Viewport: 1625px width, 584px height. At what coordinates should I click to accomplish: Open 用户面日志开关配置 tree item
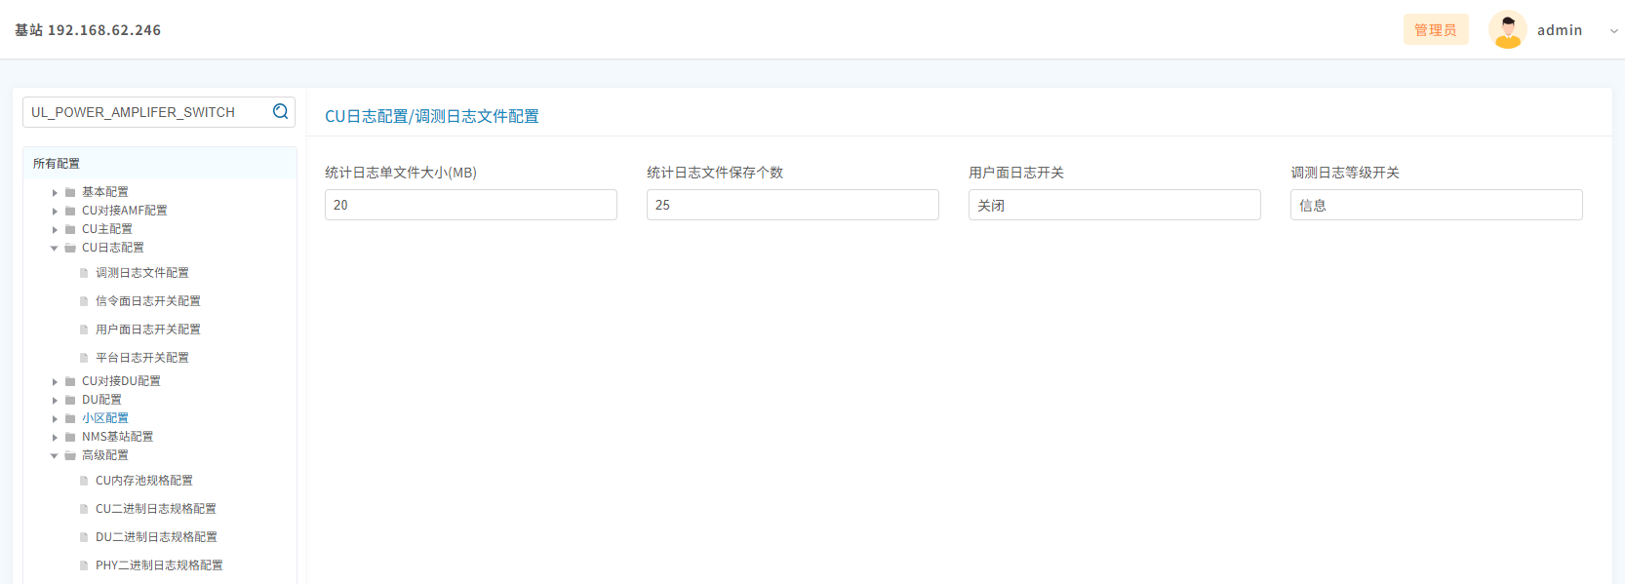(x=148, y=330)
